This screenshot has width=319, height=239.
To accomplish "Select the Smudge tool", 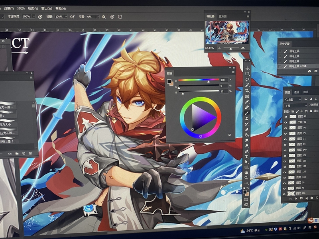I will point(246,141).
